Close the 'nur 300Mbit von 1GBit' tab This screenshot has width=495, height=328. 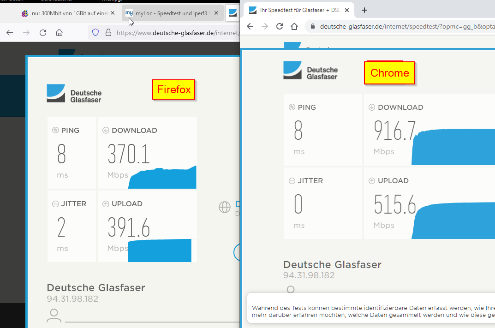[x=113, y=13]
